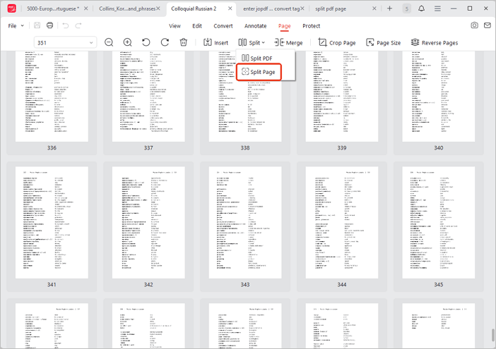Open the Annotate tab
This screenshot has width=496, height=349.
(255, 26)
